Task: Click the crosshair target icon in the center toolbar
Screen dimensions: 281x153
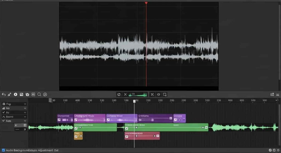Action: (x=159, y=94)
